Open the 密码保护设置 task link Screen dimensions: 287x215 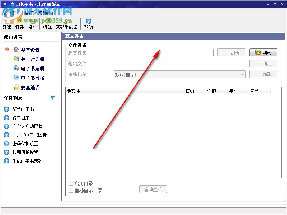click(25, 144)
